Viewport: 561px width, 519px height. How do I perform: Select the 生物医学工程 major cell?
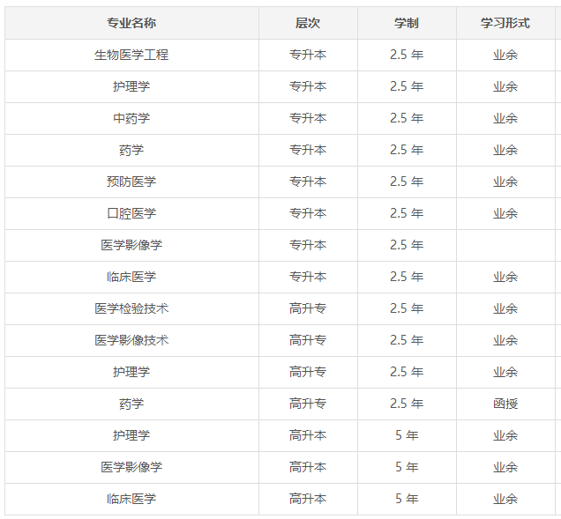pos(131,55)
